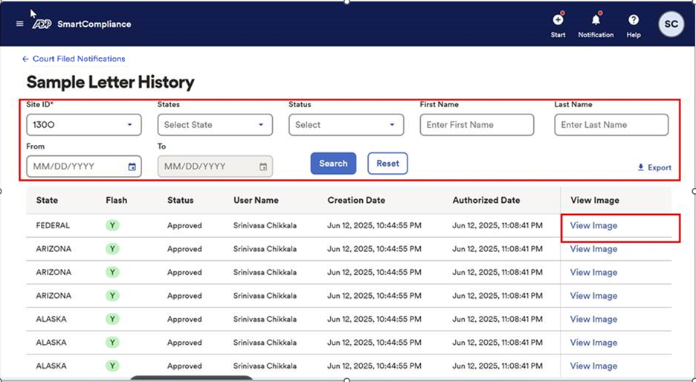This screenshot has height=382, width=696.
Task: Click the State column header
Action: click(47, 200)
